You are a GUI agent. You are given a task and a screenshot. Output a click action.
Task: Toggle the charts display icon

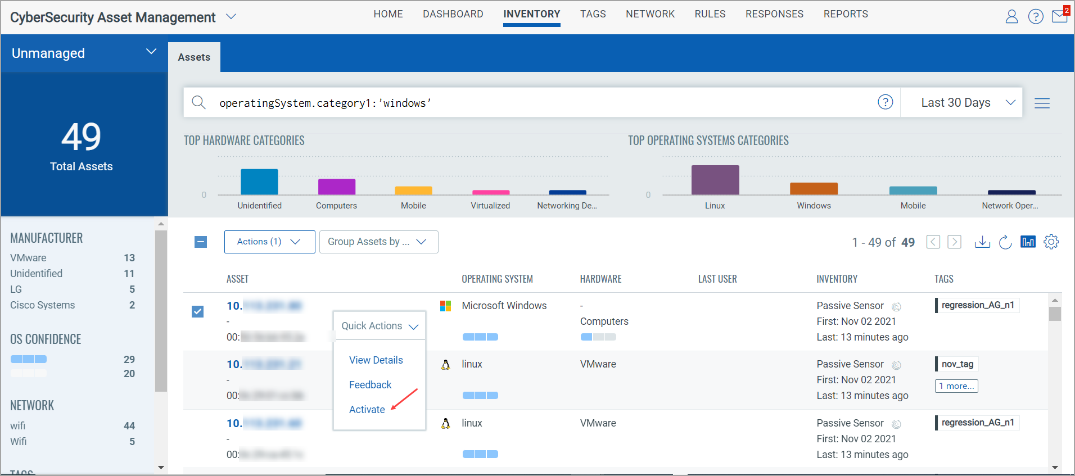click(x=1028, y=242)
